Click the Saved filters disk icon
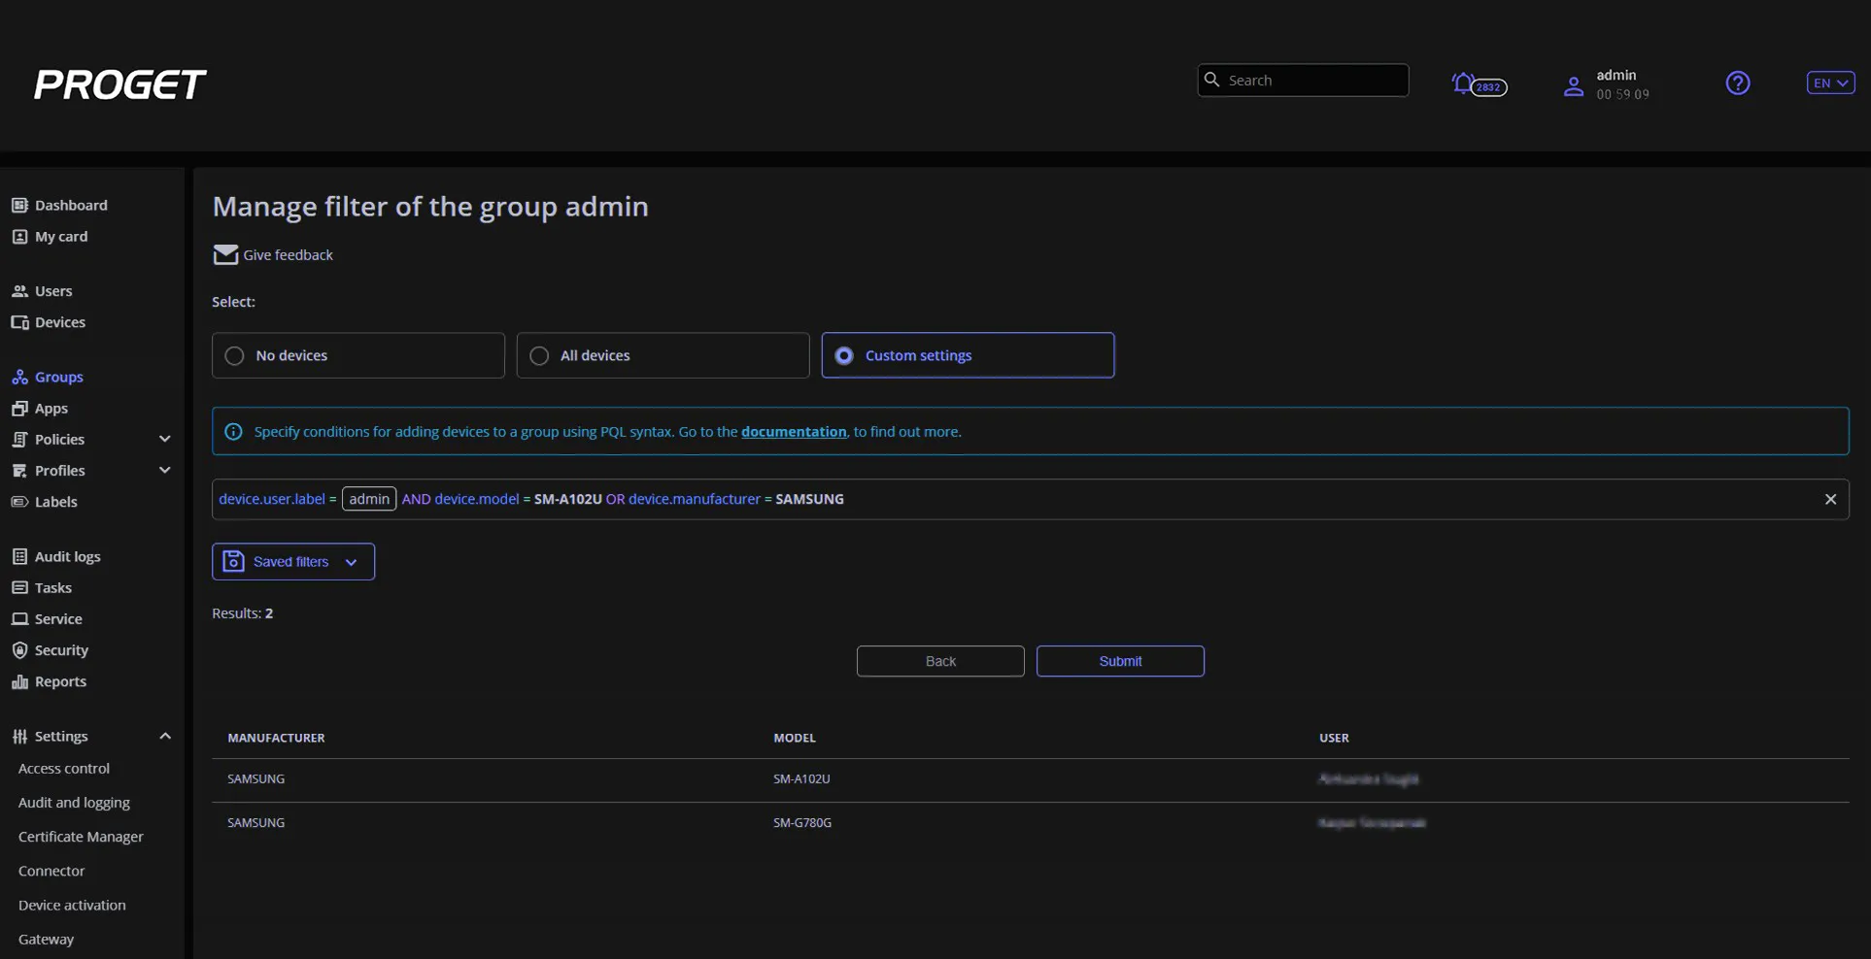 [233, 561]
